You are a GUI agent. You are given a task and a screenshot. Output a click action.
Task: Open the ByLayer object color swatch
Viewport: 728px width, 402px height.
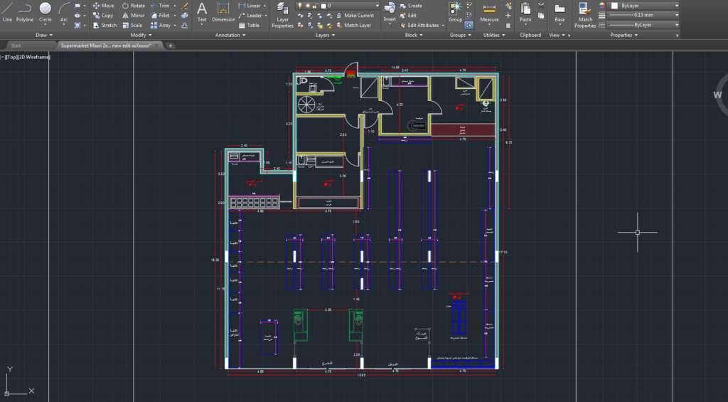click(643, 6)
